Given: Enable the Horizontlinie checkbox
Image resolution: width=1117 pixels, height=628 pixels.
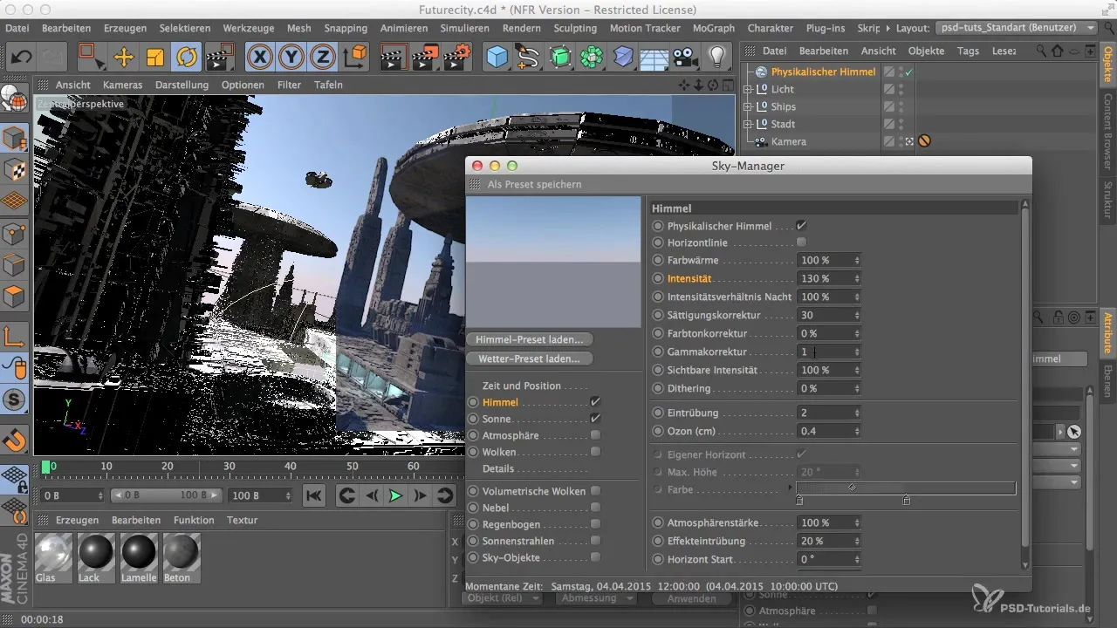Looking at the screenshot, I should tap(801, 242).
